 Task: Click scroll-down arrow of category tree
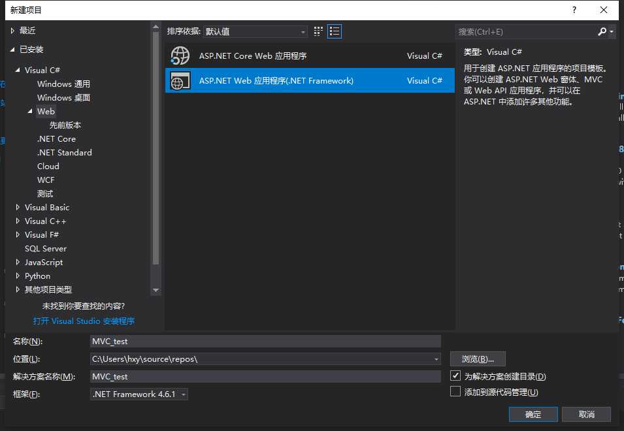(156, 290)
